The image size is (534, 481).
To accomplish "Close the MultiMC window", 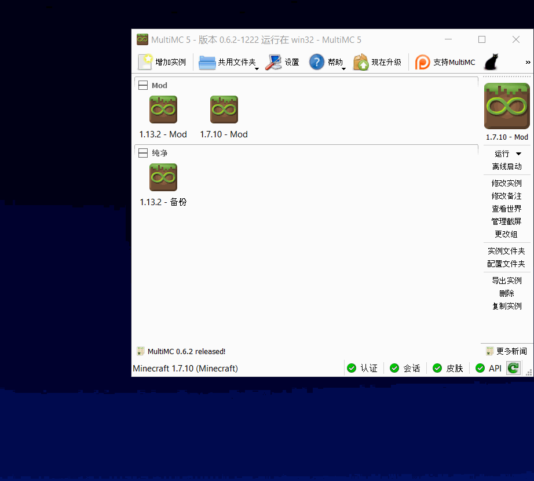I will (x=516, y=39).
